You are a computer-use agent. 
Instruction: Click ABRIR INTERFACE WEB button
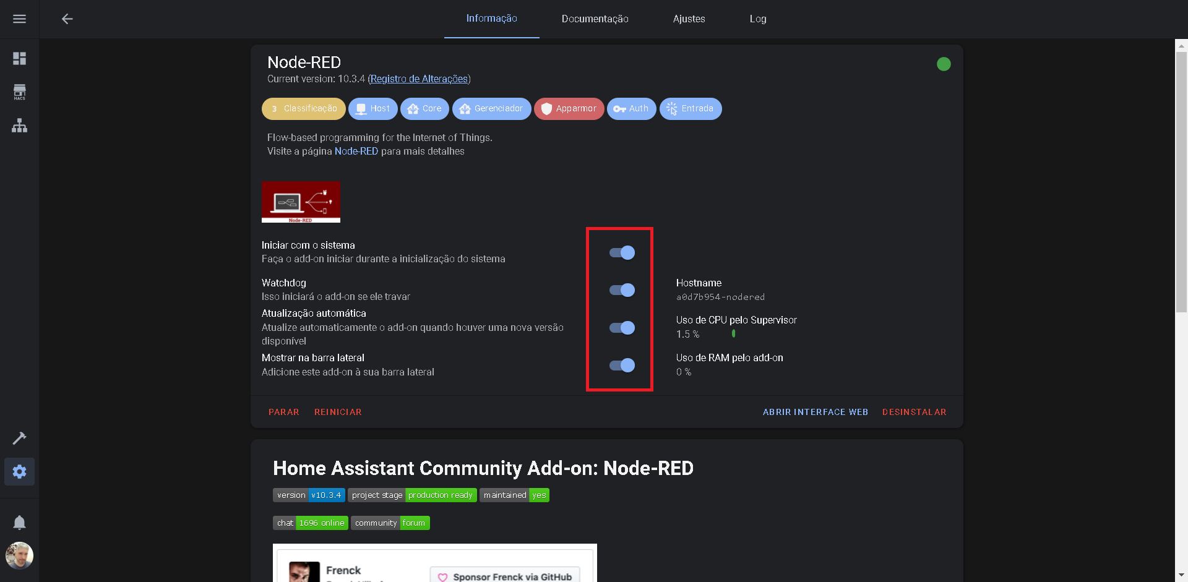pyautogui.click(x=816, y=412)
